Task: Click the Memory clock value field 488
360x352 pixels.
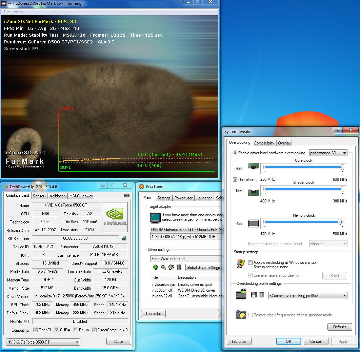Action: (239, 223)
